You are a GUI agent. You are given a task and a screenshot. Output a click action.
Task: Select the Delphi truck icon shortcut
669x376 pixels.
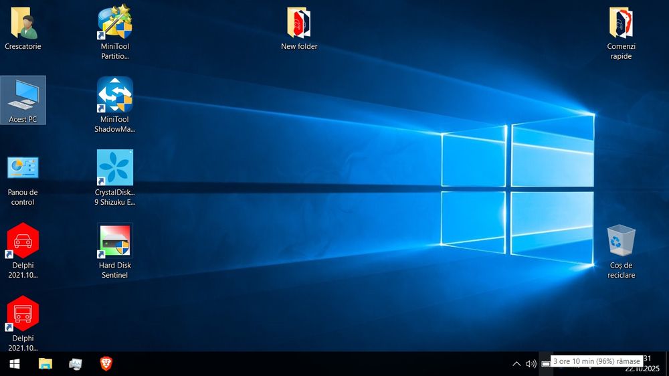(x=23, y=324)
